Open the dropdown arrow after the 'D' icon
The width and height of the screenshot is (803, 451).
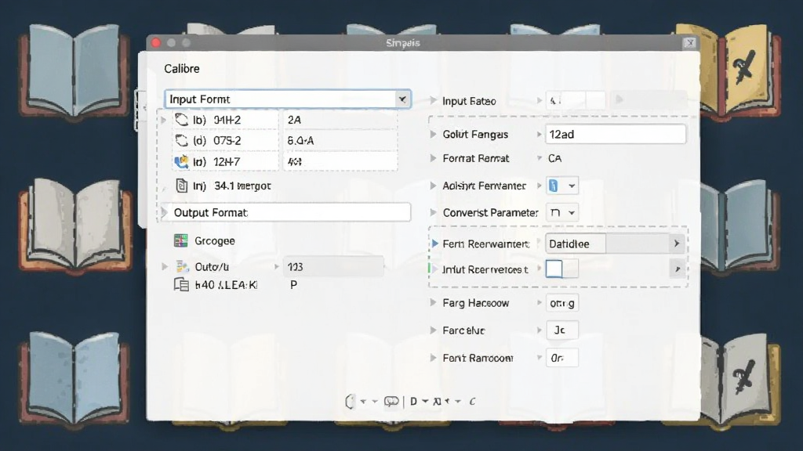pos(425,402)
